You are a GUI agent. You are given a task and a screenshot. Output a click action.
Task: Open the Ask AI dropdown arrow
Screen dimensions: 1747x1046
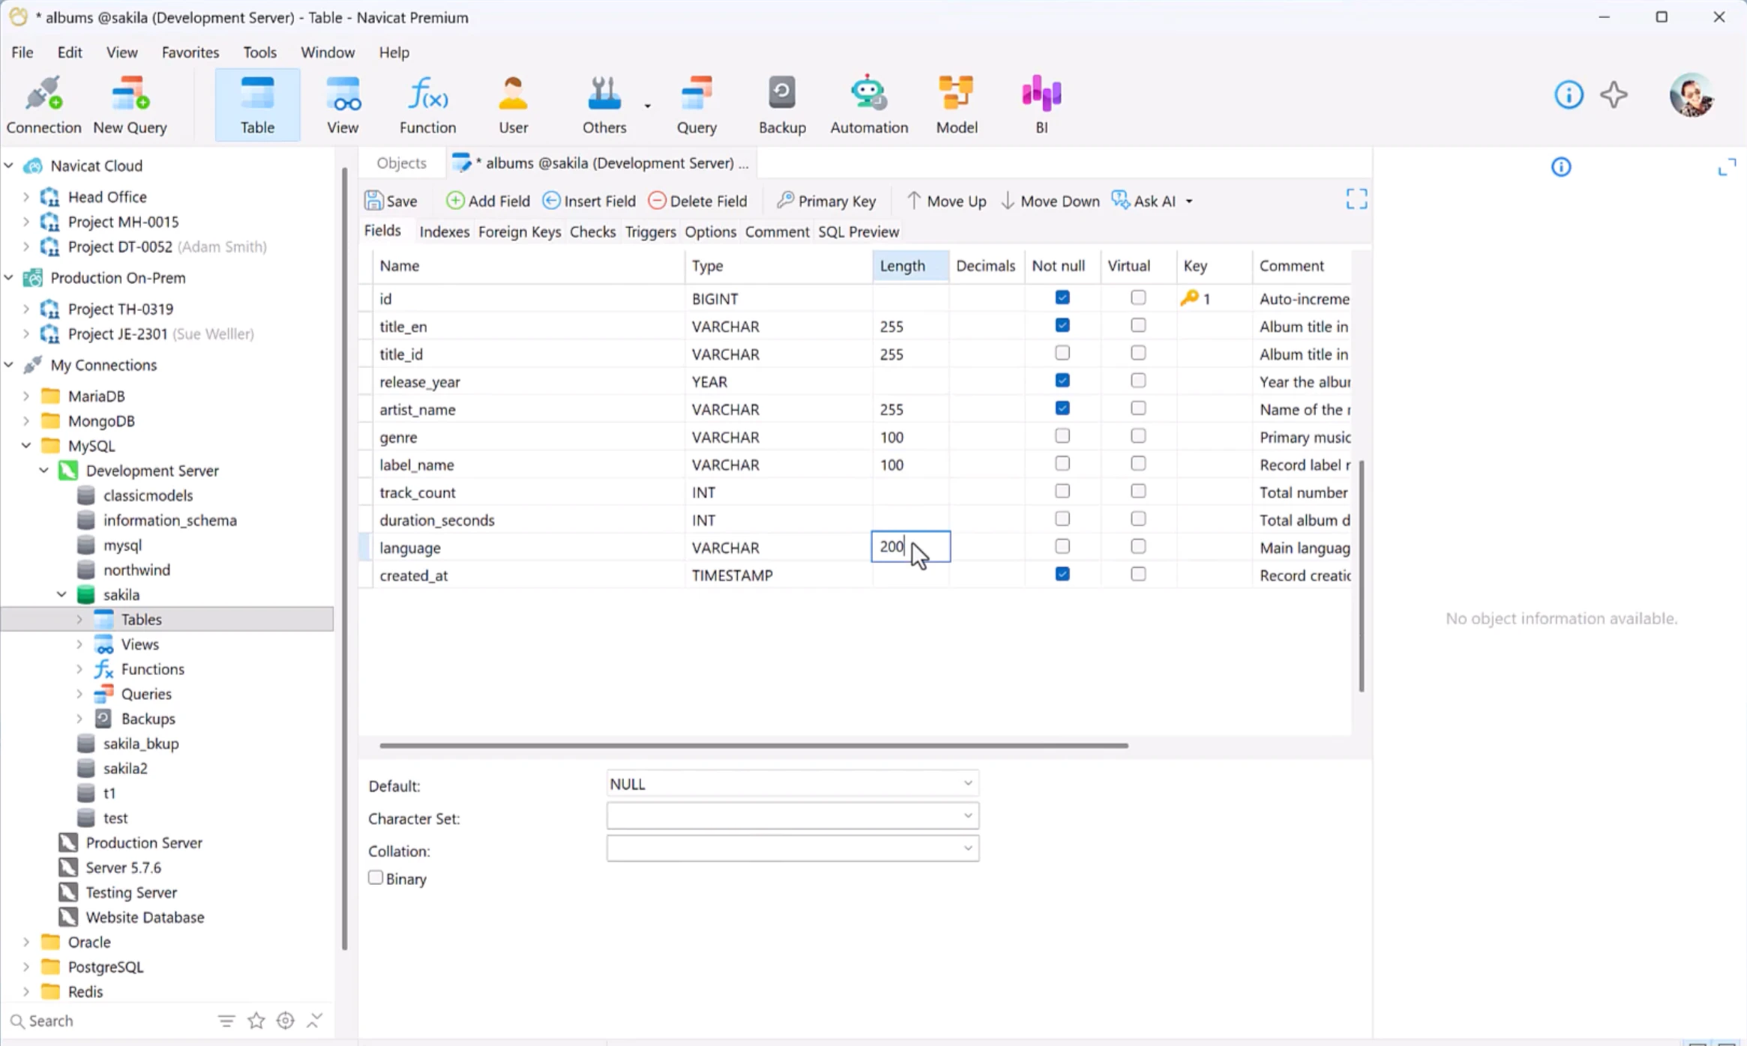point(1189,202)
